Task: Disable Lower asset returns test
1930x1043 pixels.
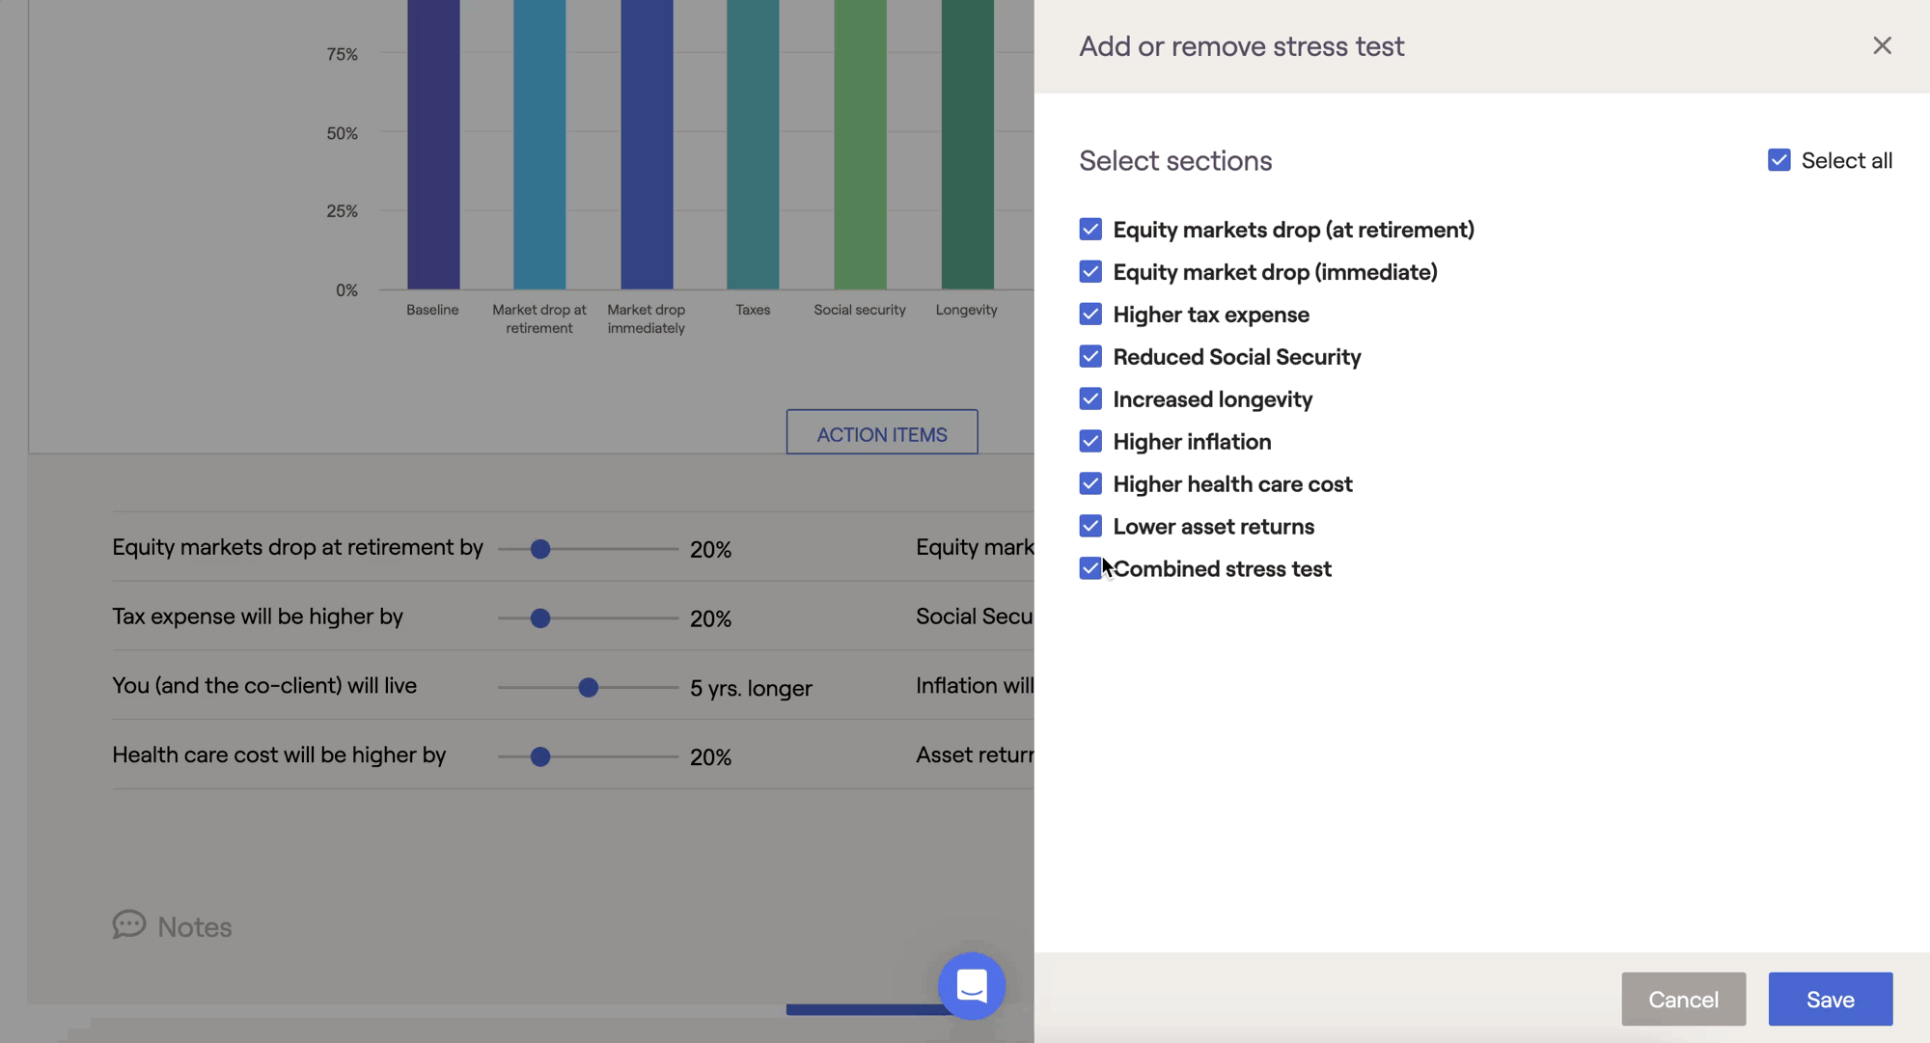Action: (1090, 527)
